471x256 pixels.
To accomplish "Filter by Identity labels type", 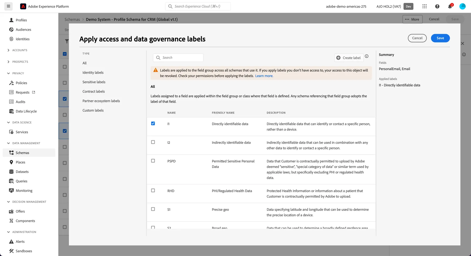I will (x=93, y=73).
